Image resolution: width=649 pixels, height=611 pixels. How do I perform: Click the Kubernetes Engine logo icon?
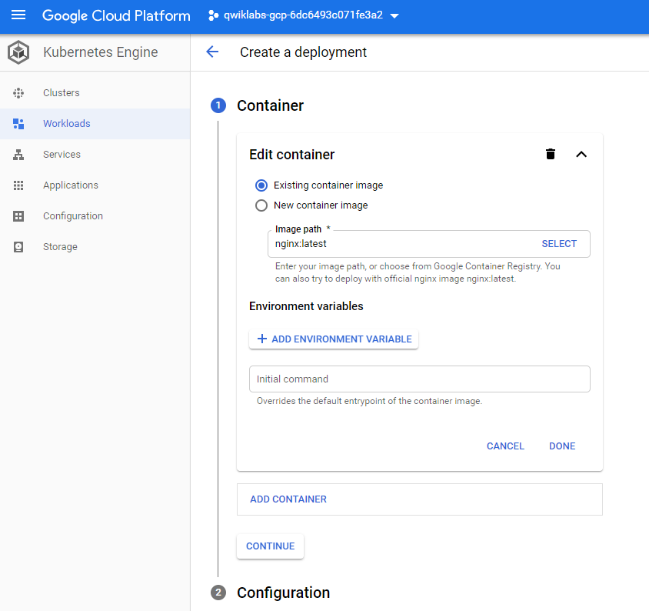[18, 52]
